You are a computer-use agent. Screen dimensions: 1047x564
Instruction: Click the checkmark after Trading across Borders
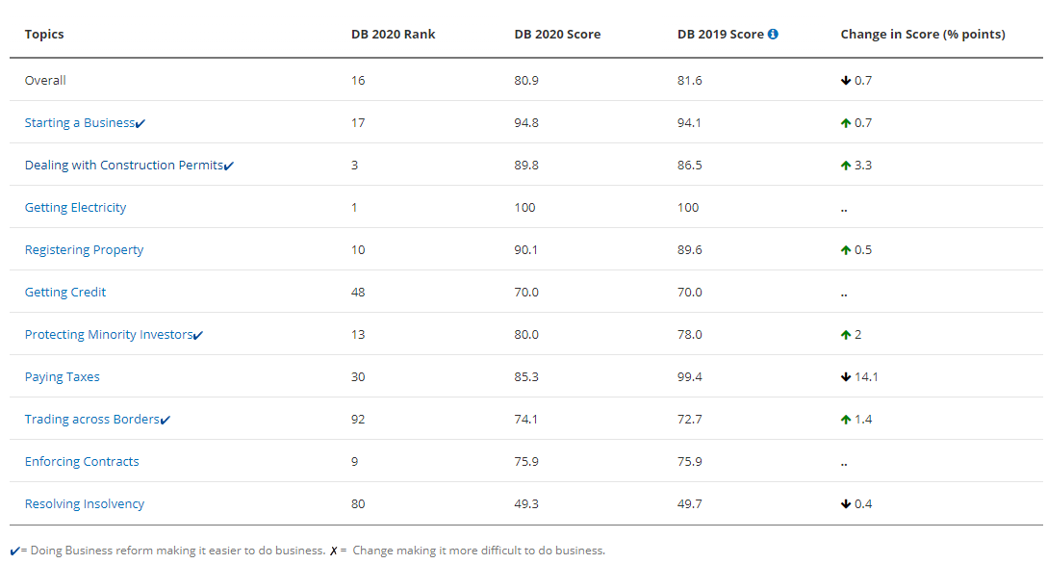tap(166, 421)
